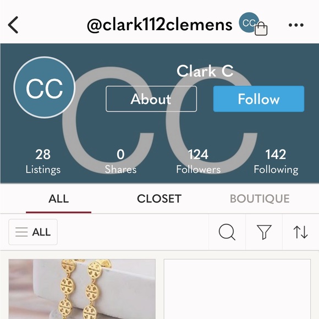Tap the back arrow icon
The height and width of the screenshot is (319, 319).
point(13,25)
